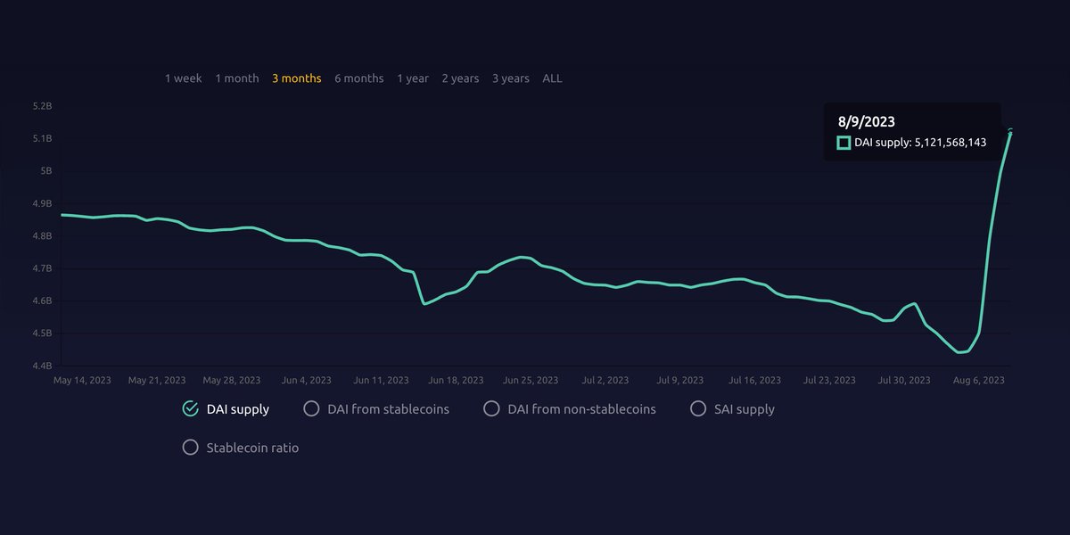Click the 4.9B y-axis label
Viewport: 1070px width, 535px height.
pyautogui.click(x=43, y=204)
